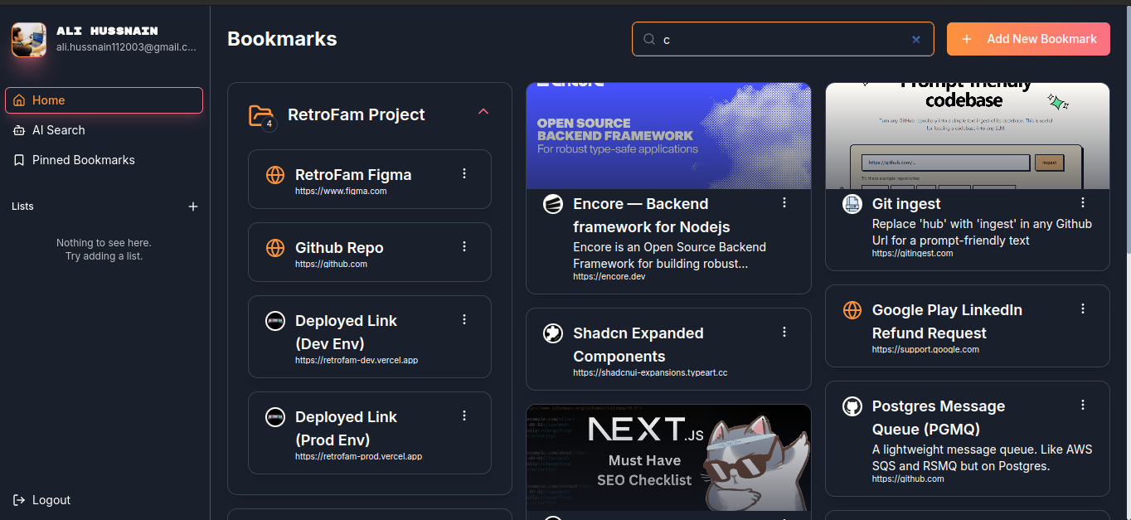Log out of the account
1131x520 pixels.
tap(42, 500)
